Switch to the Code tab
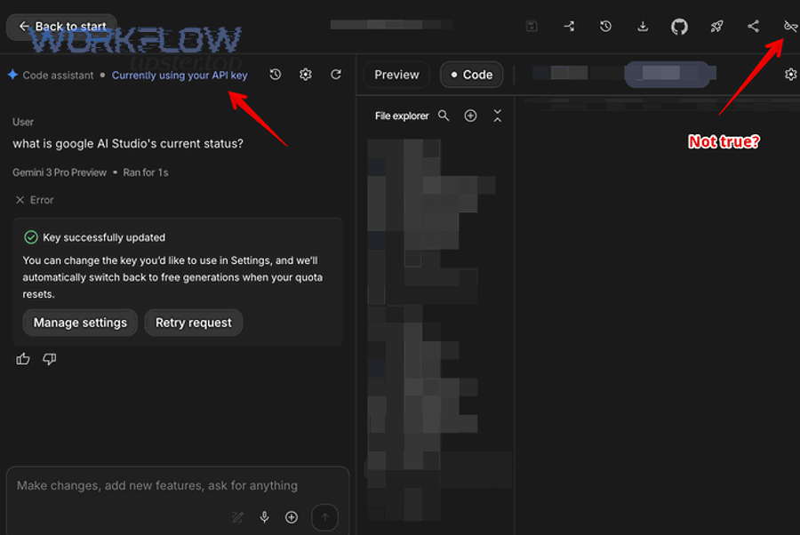 tap(472, 75)
